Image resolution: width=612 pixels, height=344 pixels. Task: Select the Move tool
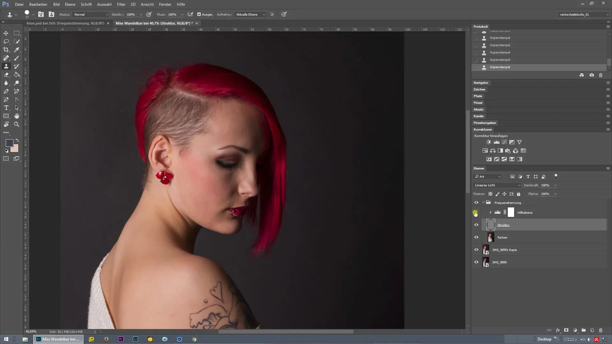6,33
